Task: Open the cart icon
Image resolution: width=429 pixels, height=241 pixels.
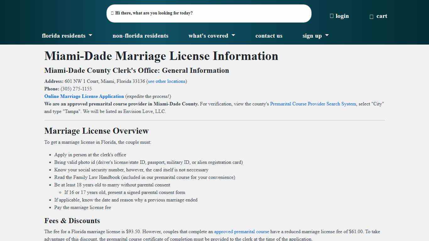Action: pos(372,16)
